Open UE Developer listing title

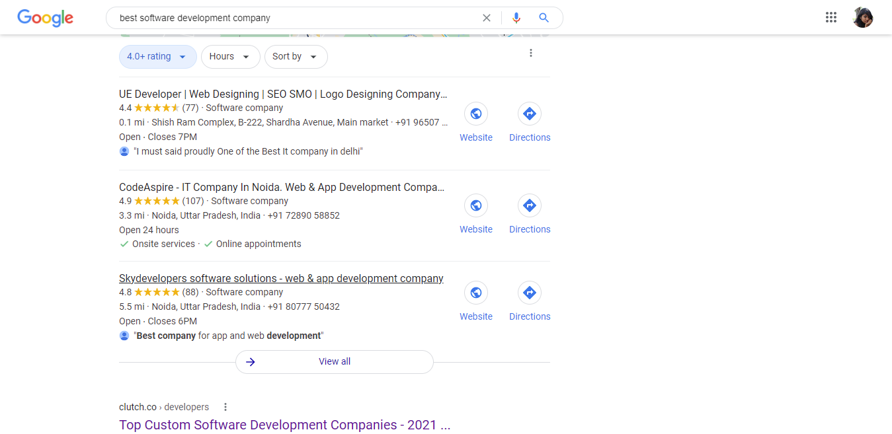coord(283,94)
